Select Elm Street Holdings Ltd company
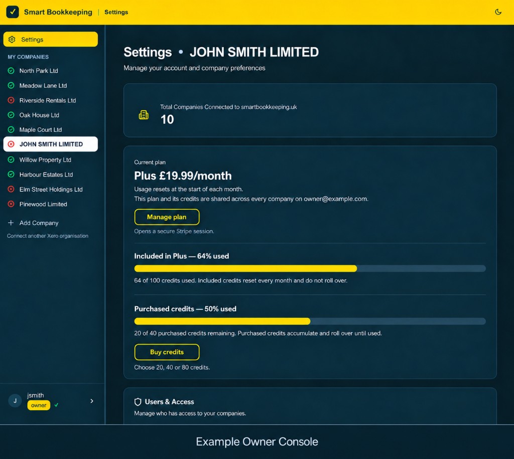Screen dimensions: 514x459 click(51, 189)
